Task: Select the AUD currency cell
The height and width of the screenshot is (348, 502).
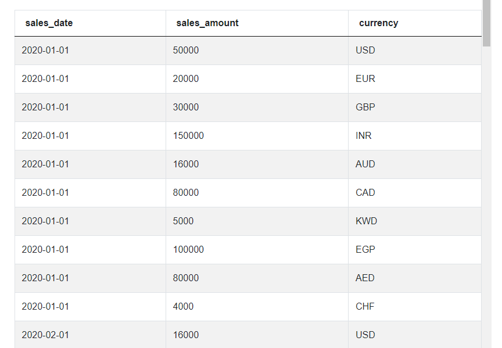Action: pos(415,164)
